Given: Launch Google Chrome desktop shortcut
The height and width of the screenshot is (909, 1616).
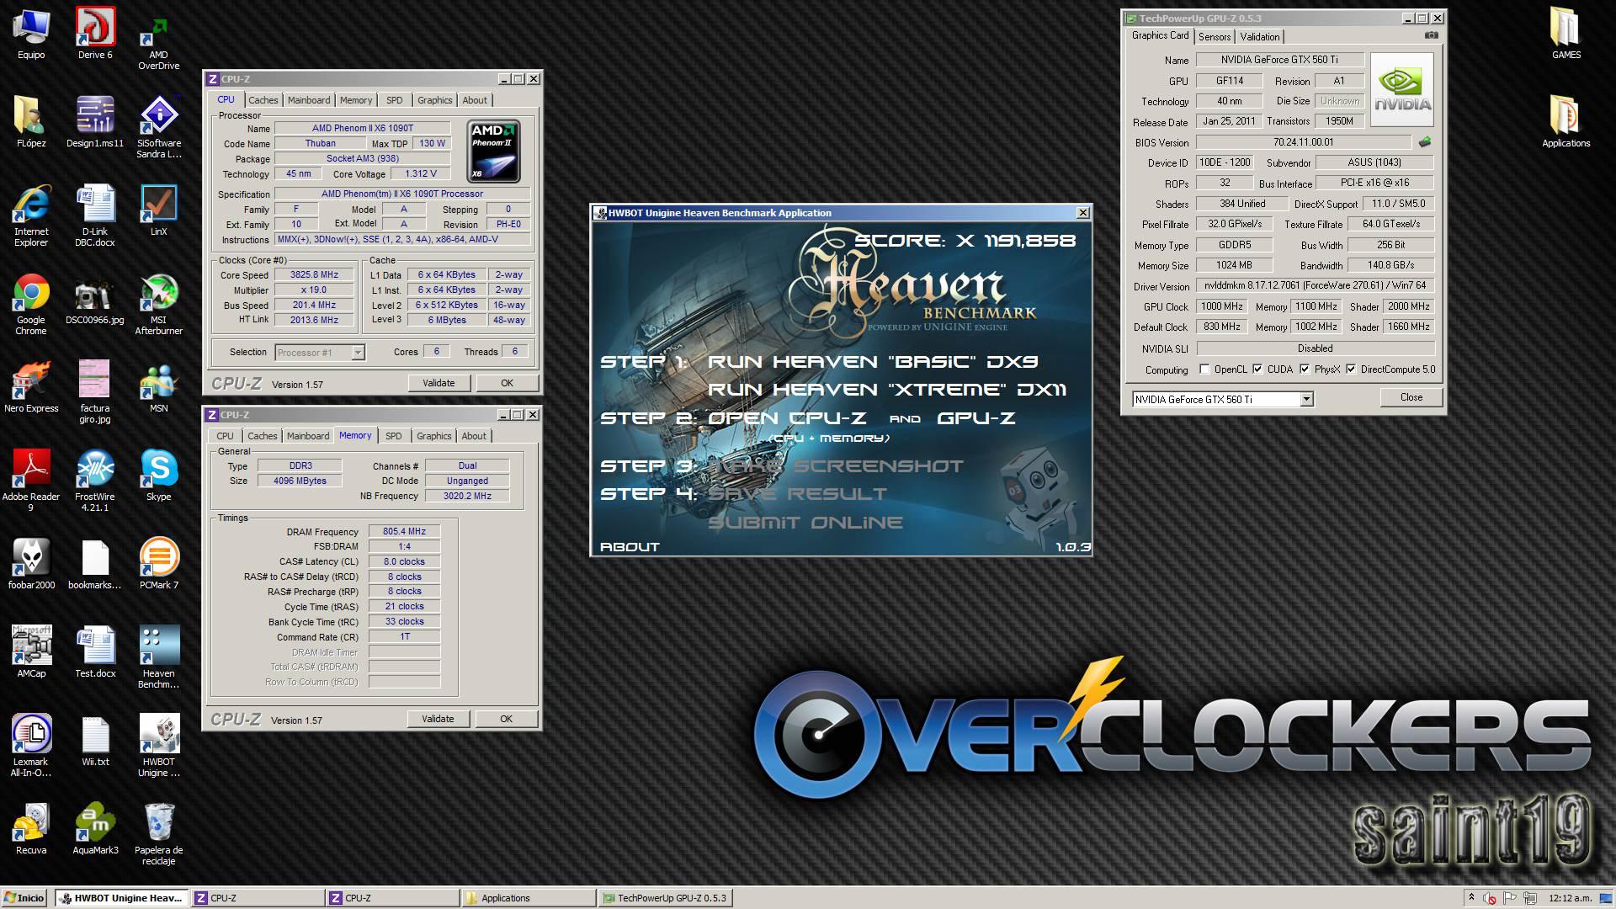Looking at the screenshot, I should (31, 305).
